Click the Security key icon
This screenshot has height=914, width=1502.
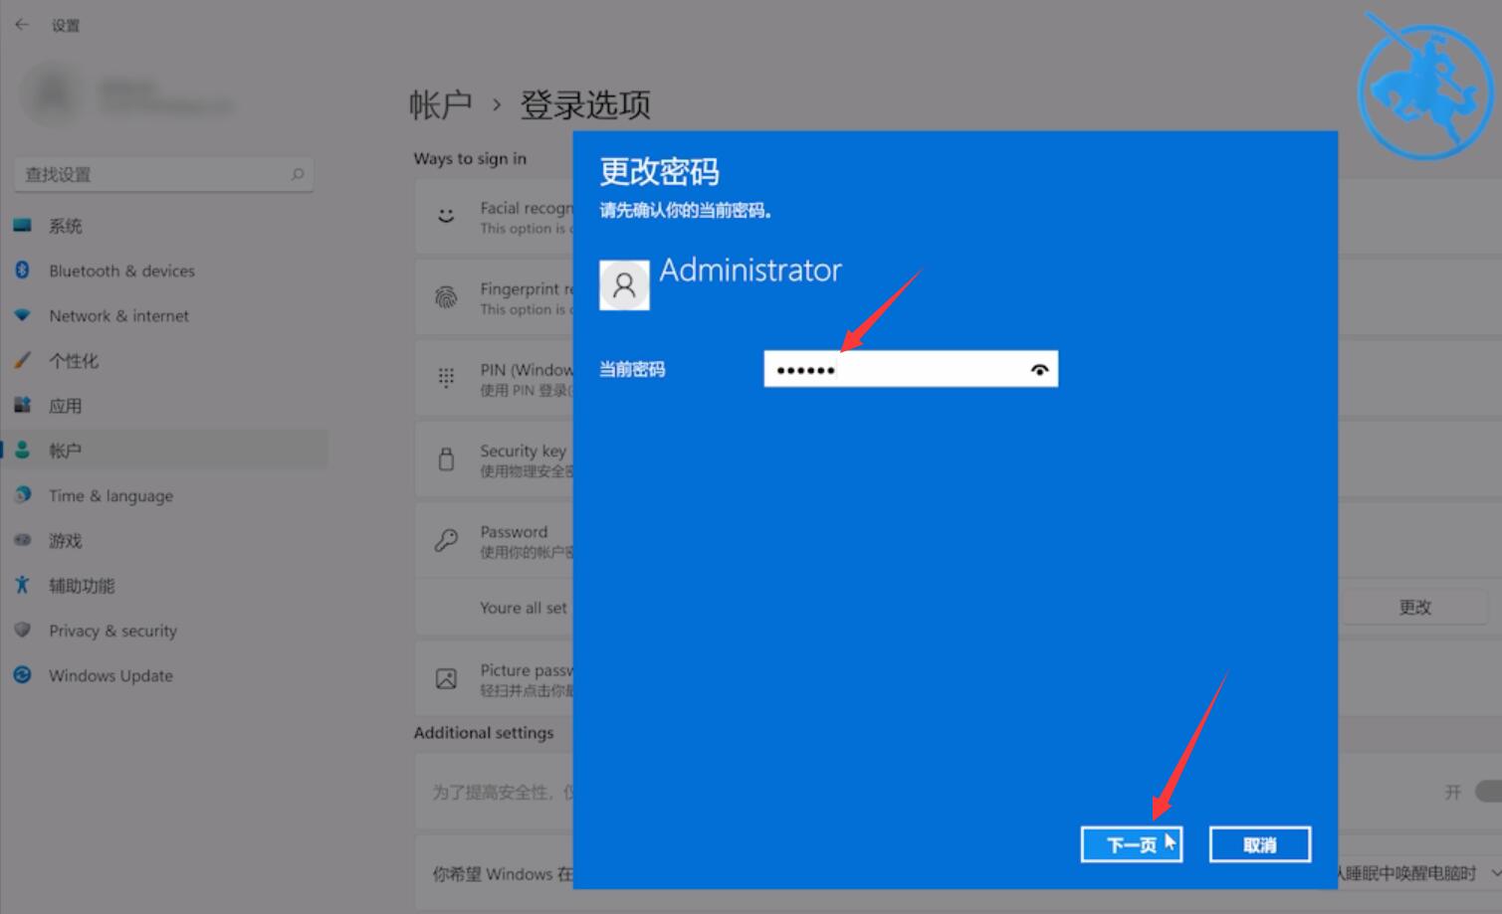[x=446, y=458]
